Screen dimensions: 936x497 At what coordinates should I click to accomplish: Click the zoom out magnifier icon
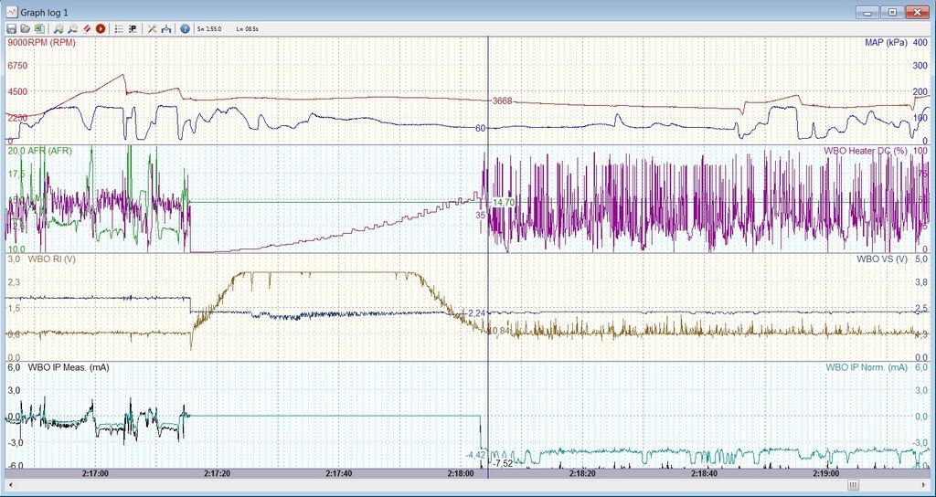click(x=72, y=29)
